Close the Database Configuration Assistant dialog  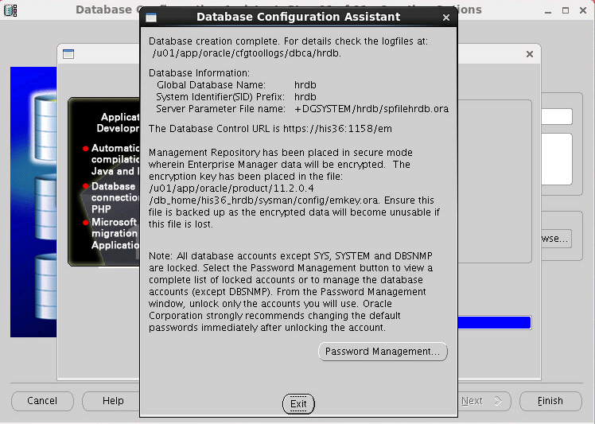(446, 18)
